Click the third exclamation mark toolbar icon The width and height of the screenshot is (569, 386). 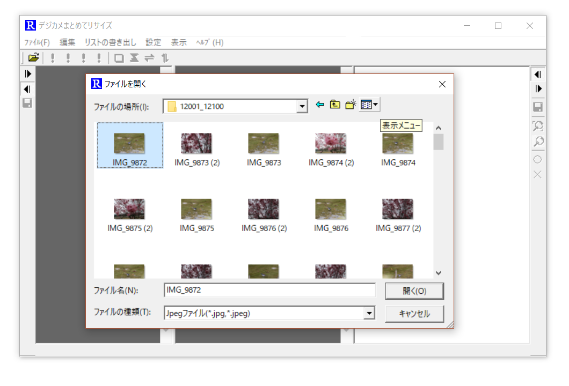point(84,58)
